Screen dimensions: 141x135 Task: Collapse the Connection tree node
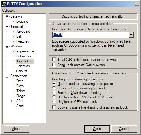click(x=7, y=76)
